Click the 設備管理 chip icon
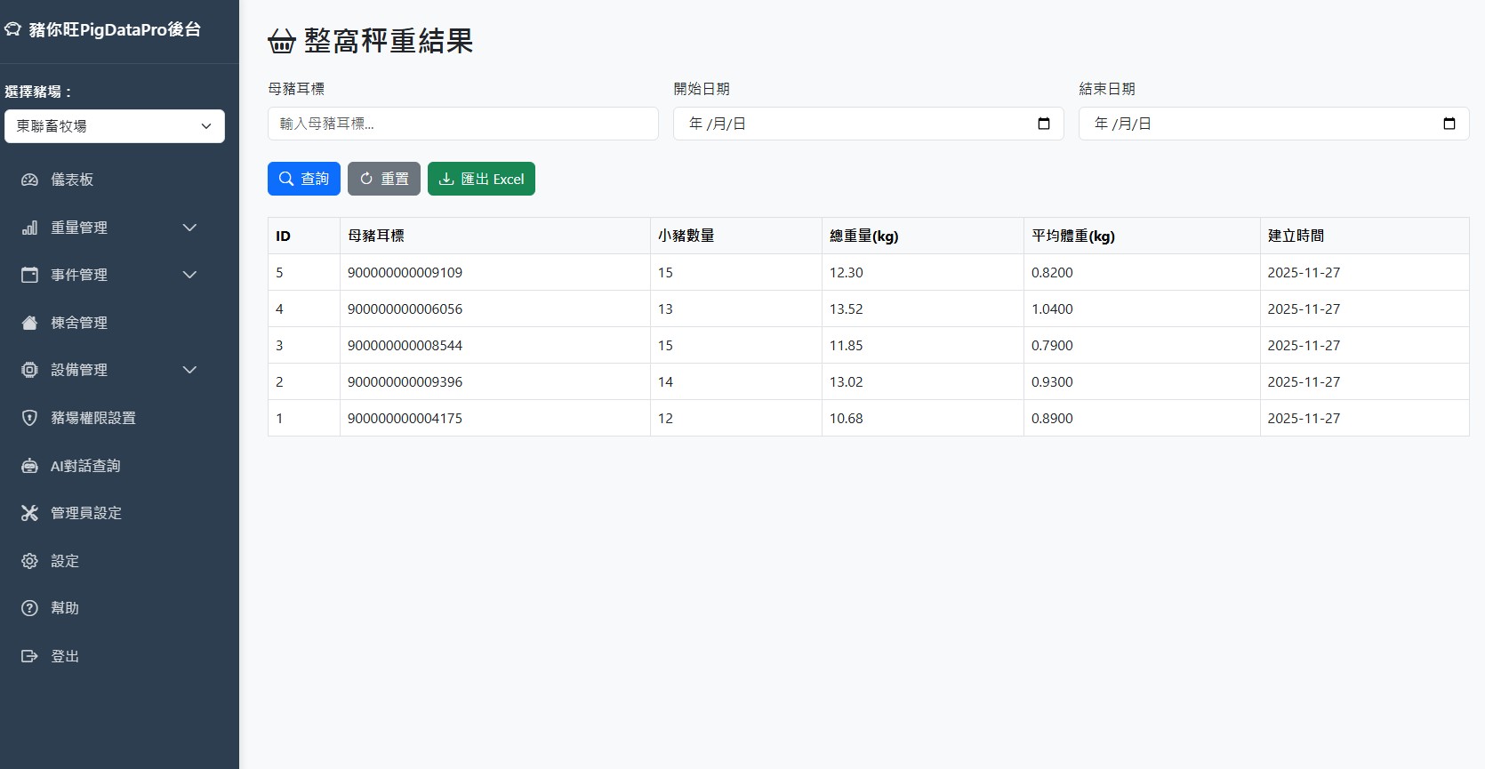This screenshot has height=769, width=1485. [29, 370]
